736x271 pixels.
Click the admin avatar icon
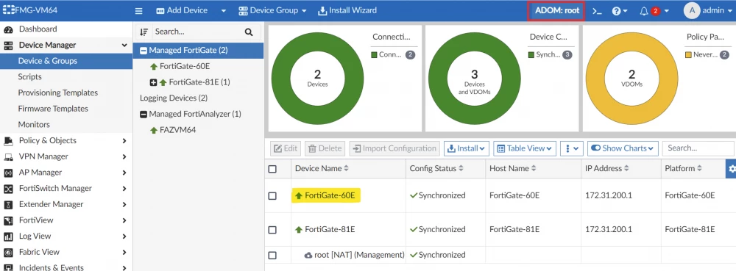click(x=692, y=10)
